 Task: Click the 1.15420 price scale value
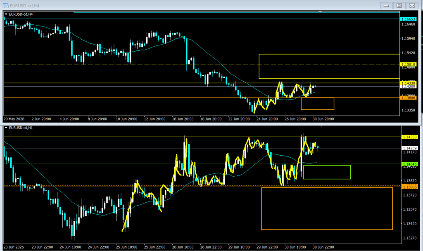(x=409, y=53)
